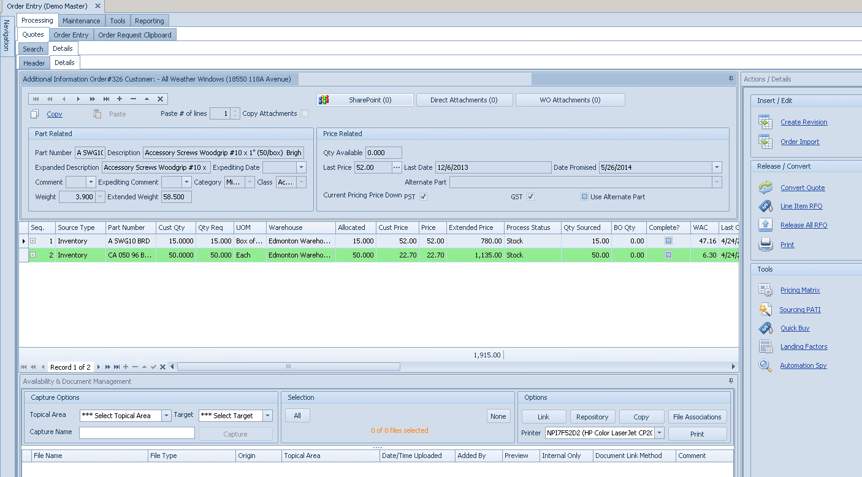Click the Create Revision link
The width and height of the screenshot is (862, 477).
click(804, 122)
